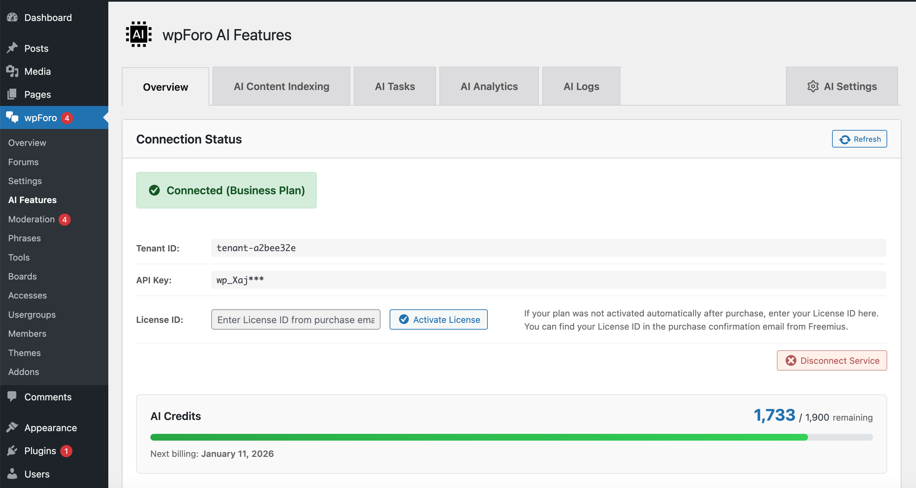This screenshot has height=488, width=916.
Task: Open Moderation in wpForo submenu
Action: pos(31,219)
